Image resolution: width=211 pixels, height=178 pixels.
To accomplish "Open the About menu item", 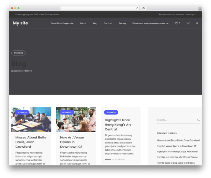I will 83,23.
